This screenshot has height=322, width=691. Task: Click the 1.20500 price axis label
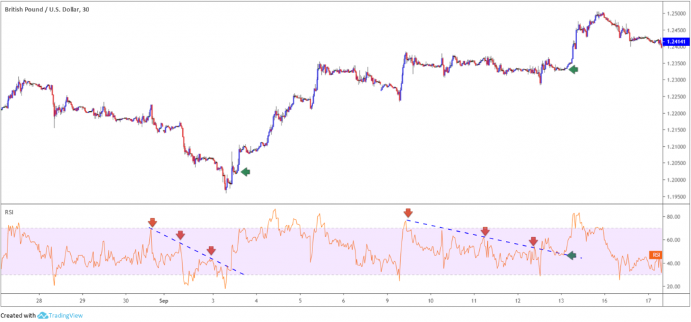[676, 163]
